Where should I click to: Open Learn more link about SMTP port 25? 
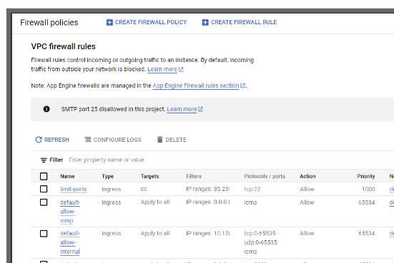coord(182,109)
